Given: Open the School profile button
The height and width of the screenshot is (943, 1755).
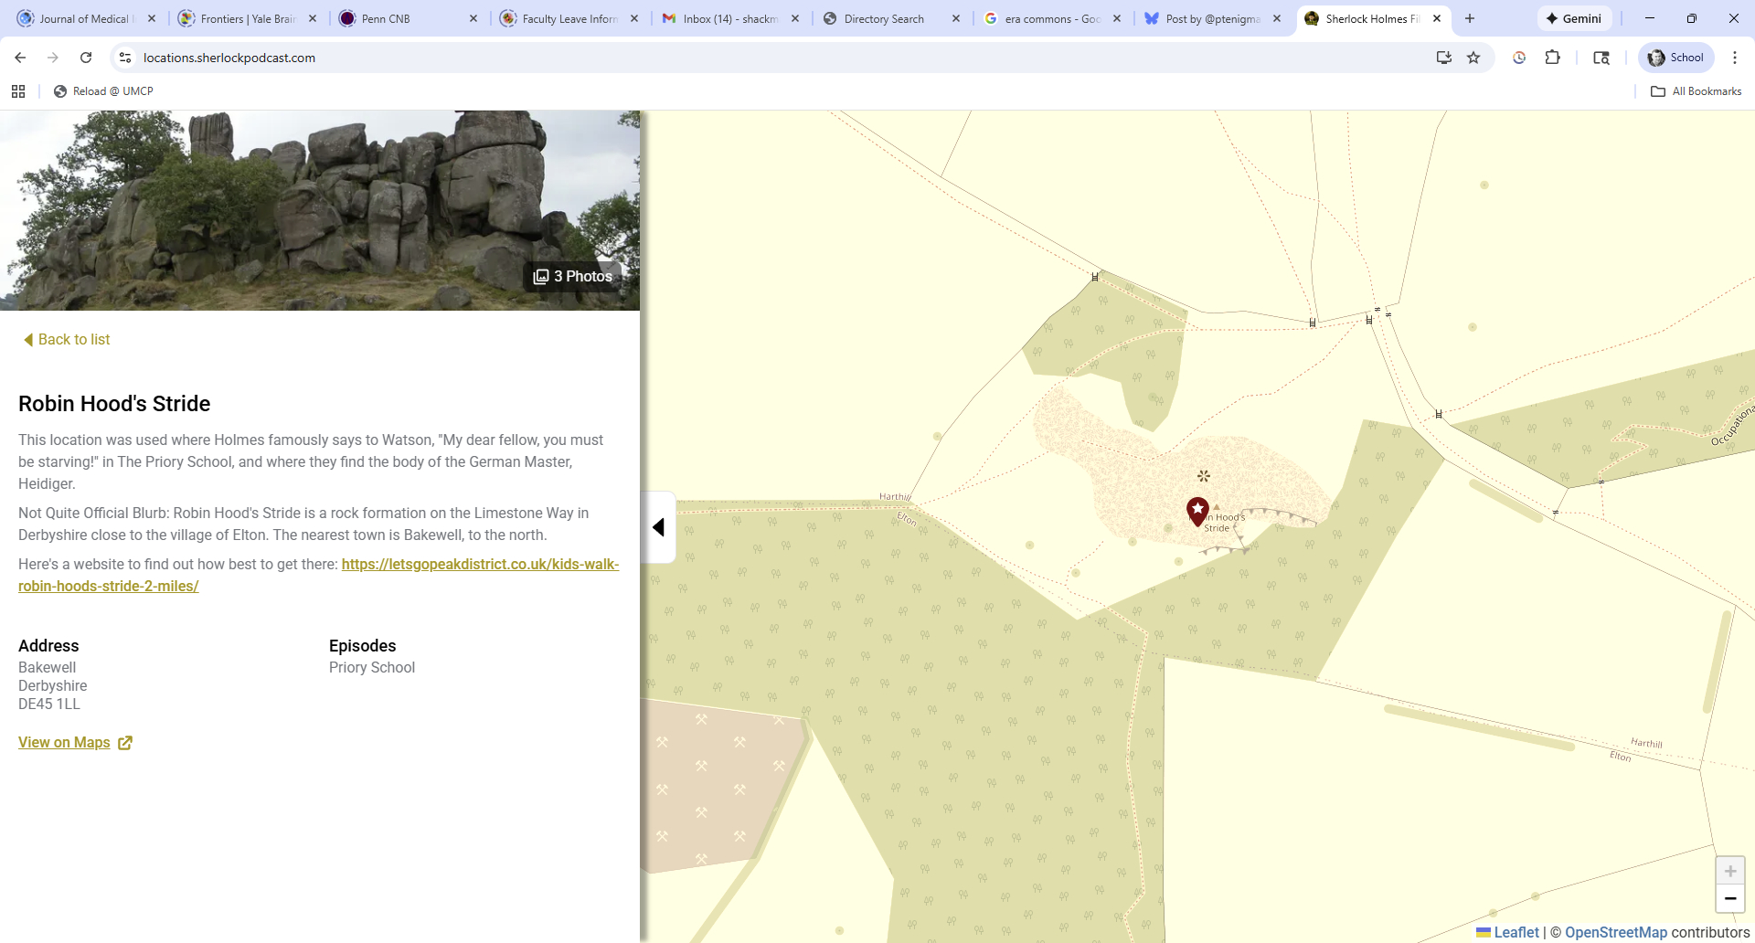Looking at the screenshot, I should (x=1675, y=58).
